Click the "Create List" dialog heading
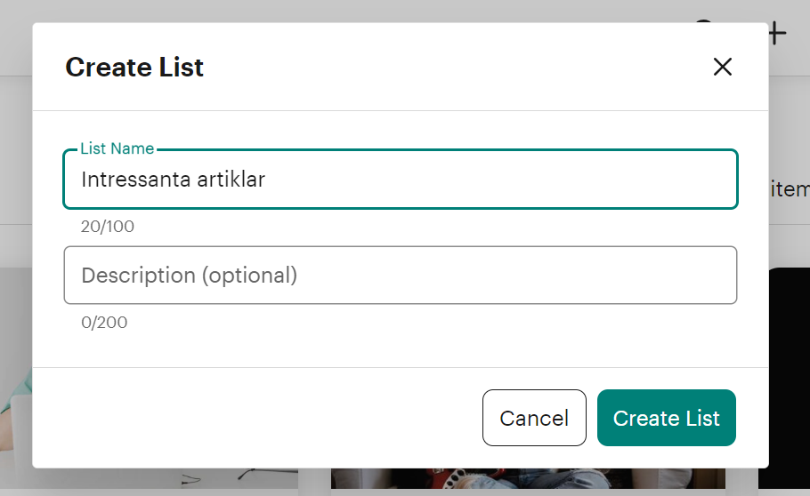810x496 pixels. tap(134, 67)
